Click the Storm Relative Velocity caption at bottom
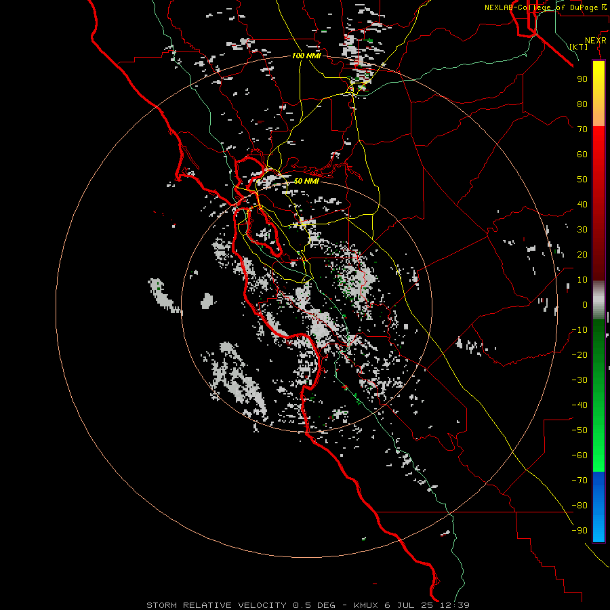Image resolution: width=610 pixels, height=610 pixels. (x=308, y=605)
